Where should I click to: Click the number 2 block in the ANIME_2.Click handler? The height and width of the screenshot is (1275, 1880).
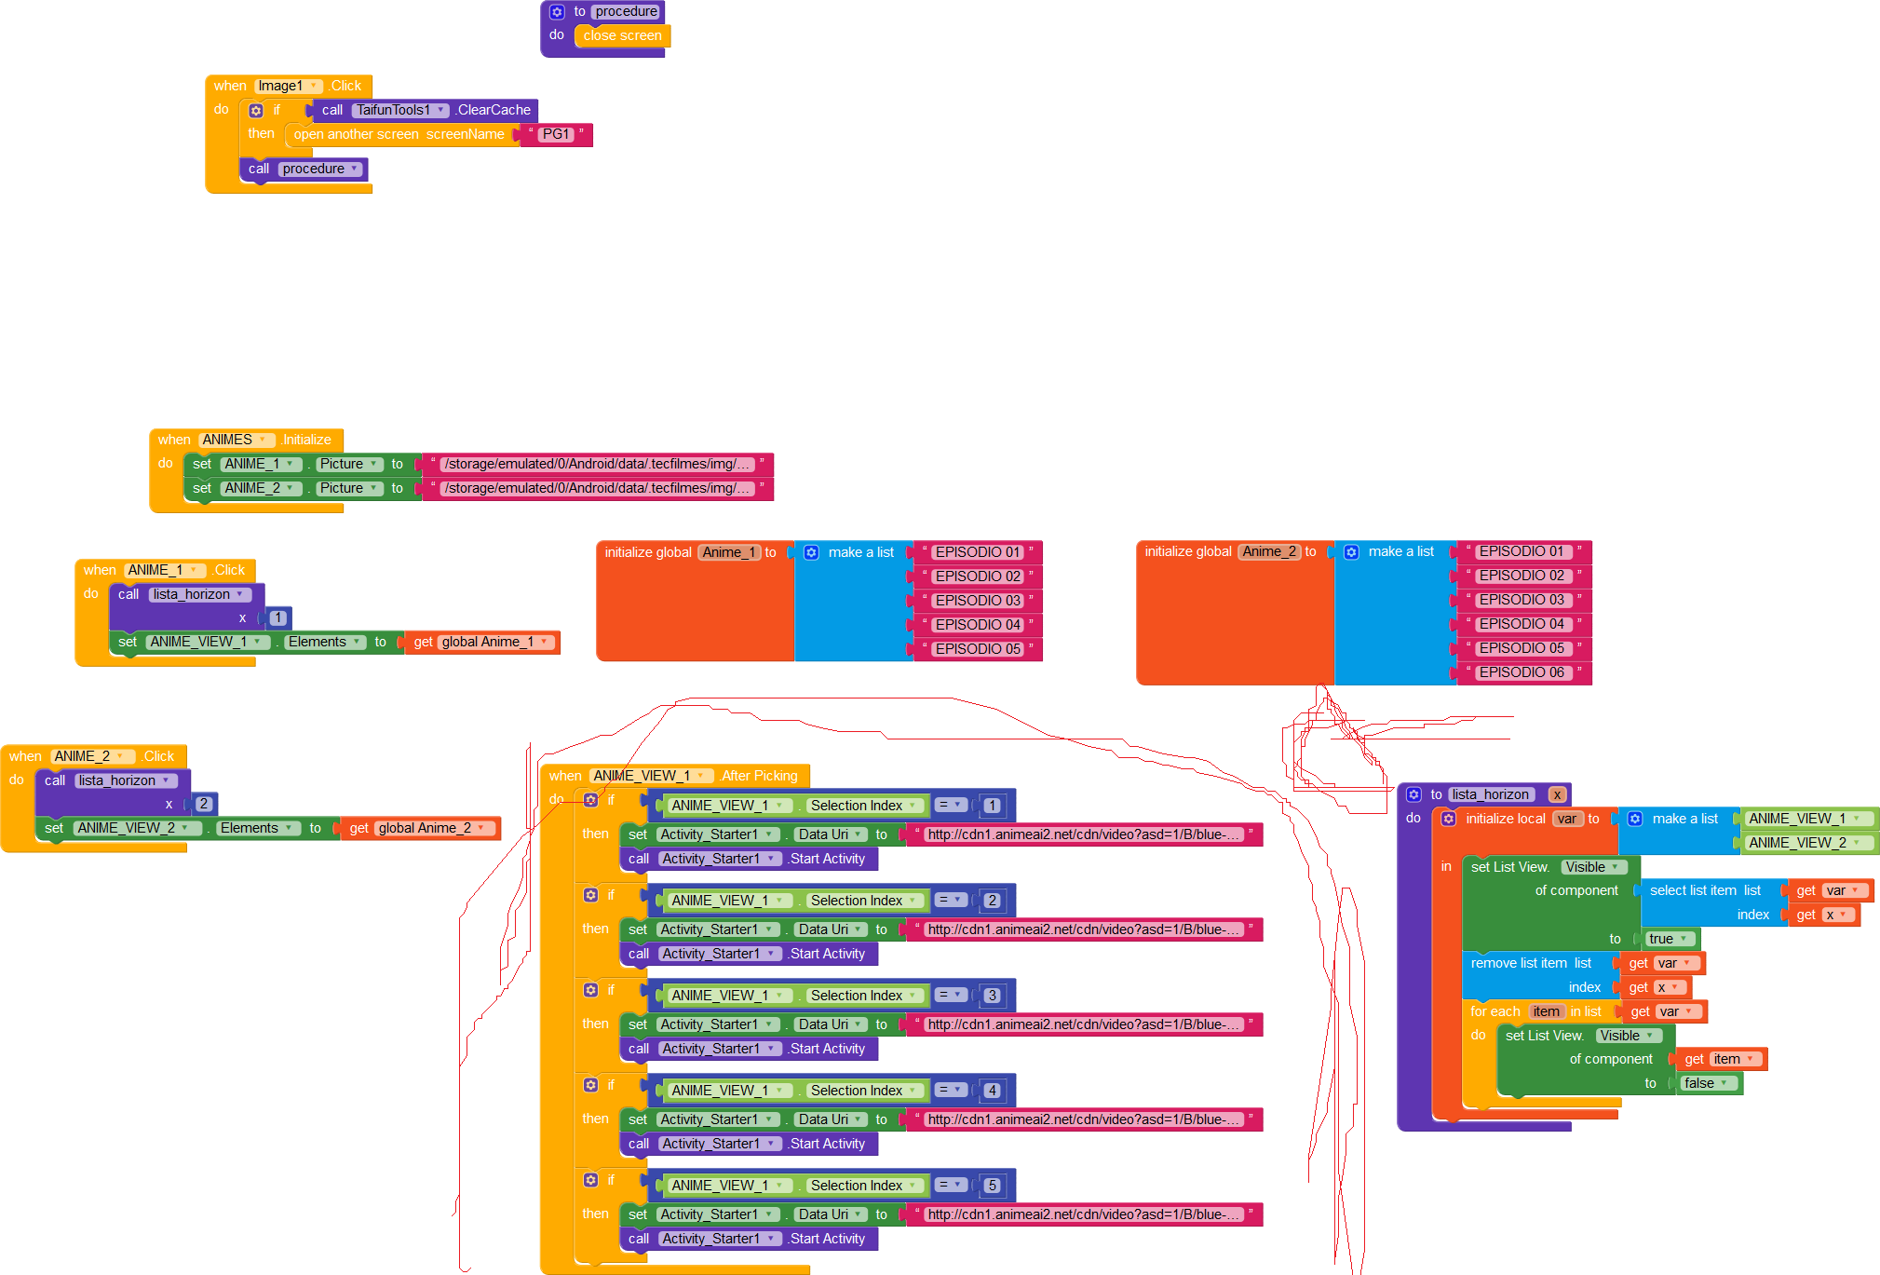pyautogui.click(x=204, y=804)
